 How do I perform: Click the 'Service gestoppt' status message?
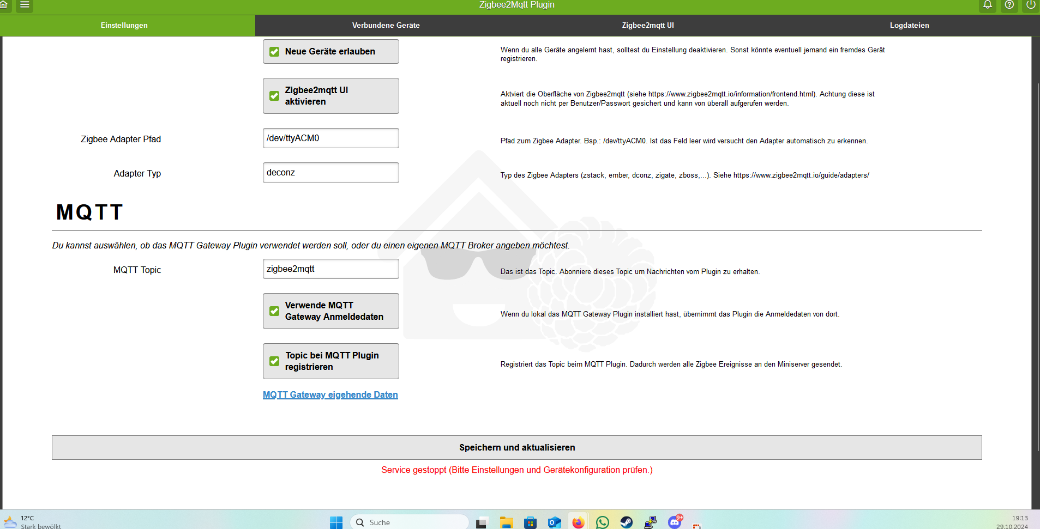pyautogui.click(x=517, y=470)
